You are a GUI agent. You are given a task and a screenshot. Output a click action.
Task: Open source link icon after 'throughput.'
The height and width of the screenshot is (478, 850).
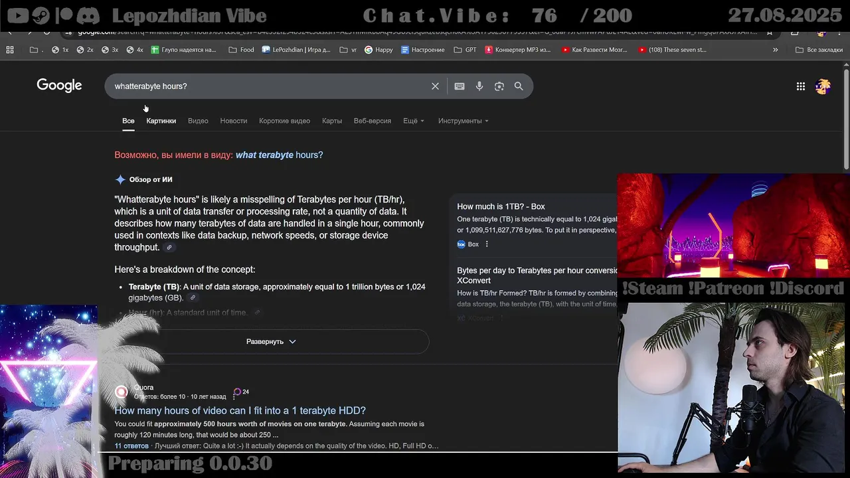[169, 248]
